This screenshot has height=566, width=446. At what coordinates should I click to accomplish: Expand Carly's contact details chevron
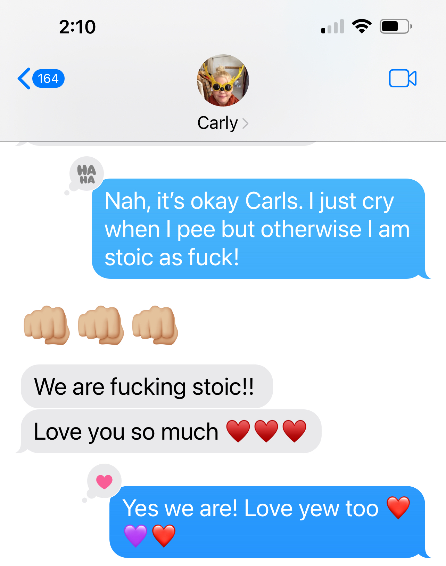pyautogui.click(x=245, y=124)
